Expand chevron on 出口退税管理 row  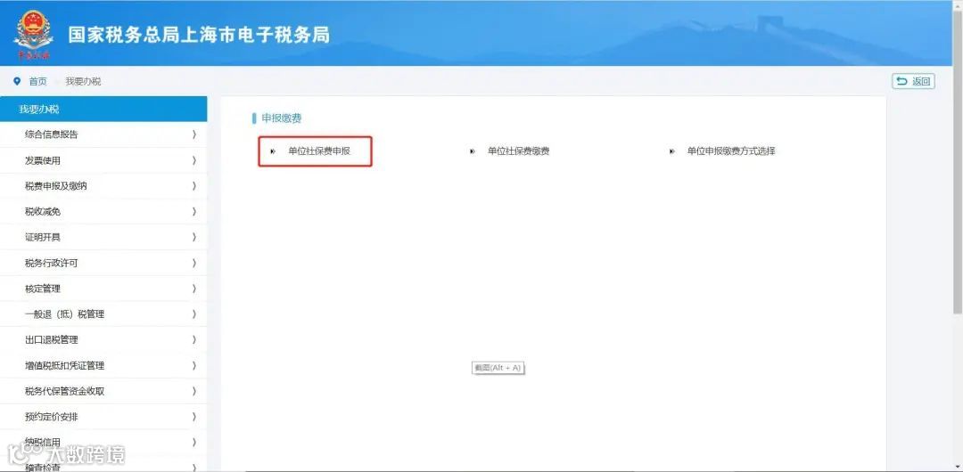(x=194, y=339)
